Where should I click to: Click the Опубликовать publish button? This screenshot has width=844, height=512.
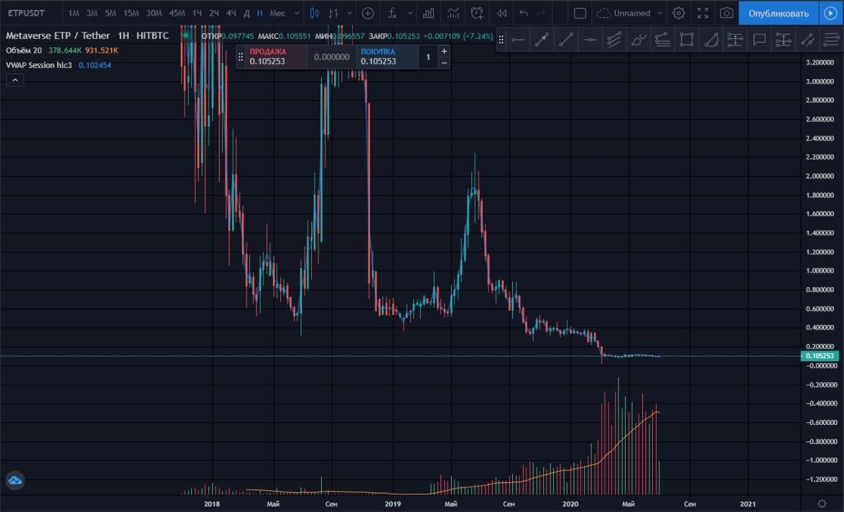tap(779, 13)
